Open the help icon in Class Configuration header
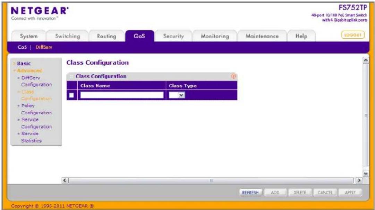375x210 pixels. (x=233, y=76)
